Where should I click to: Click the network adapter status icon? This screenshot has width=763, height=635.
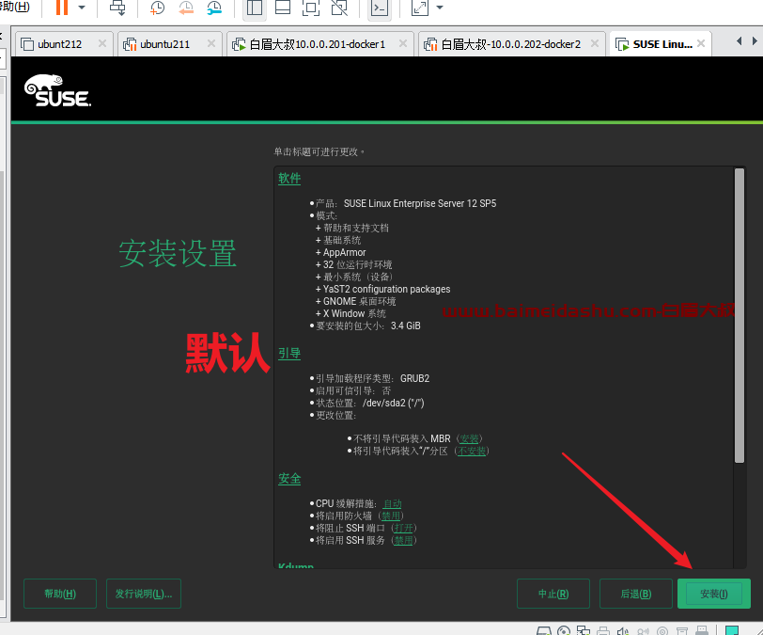pyautogui.click(x=584, y=630)
